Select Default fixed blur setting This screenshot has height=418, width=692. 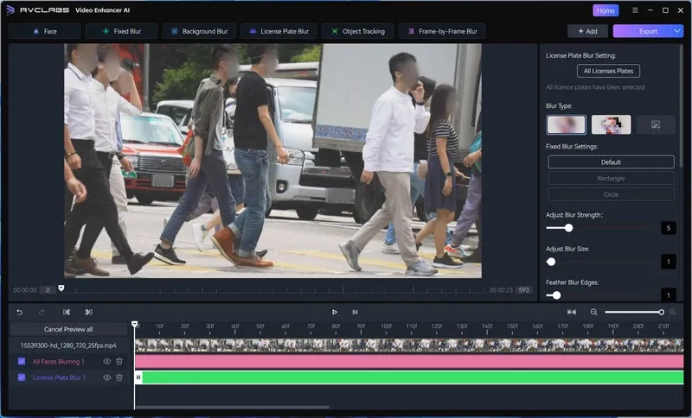point(611,162)
